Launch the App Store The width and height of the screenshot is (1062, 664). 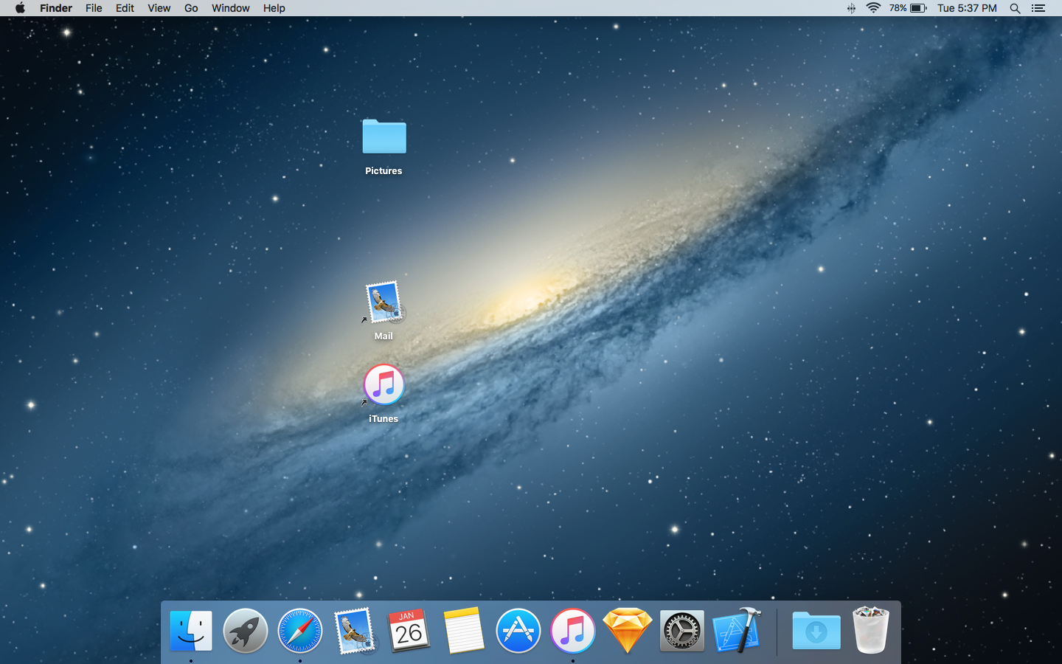point(518,631)
